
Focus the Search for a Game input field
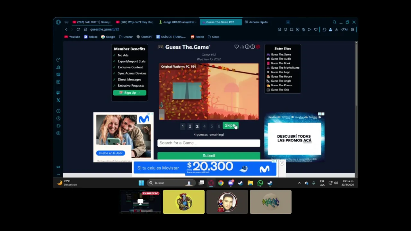[209, 143]
